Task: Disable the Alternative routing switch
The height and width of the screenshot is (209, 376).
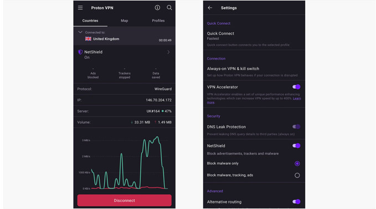Action: tap(296, 202)
